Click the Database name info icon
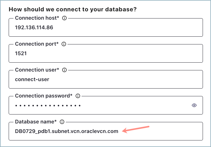This screenshot has width=211, height=147. coord(62,122)
